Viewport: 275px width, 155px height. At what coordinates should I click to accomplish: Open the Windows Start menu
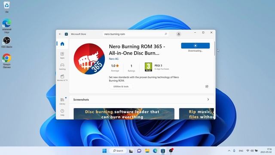click(x=104, y=151)
